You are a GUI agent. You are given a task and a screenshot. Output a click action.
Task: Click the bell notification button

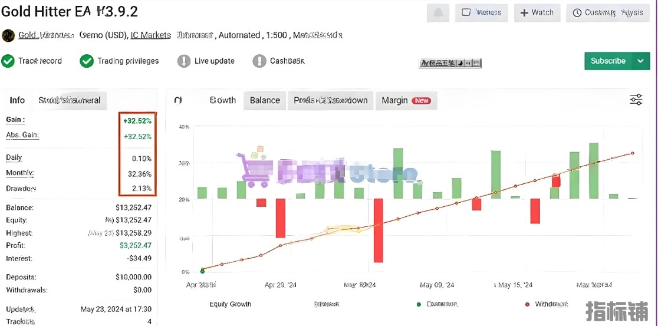438,12
